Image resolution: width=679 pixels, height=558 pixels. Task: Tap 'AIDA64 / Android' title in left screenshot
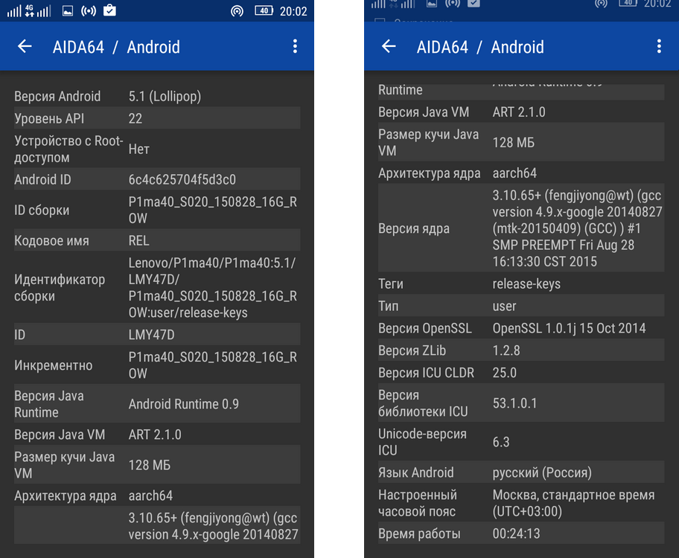point(116,47)
